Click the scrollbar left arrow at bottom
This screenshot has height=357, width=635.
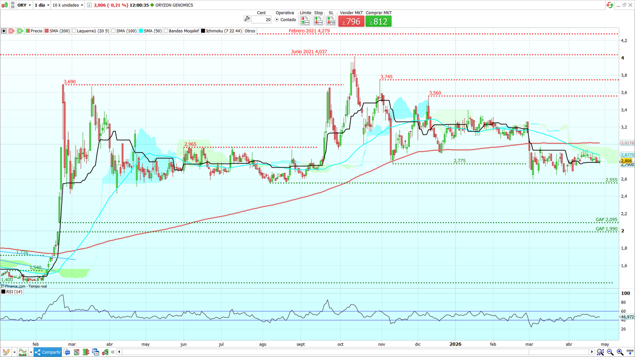coord(119,352)
